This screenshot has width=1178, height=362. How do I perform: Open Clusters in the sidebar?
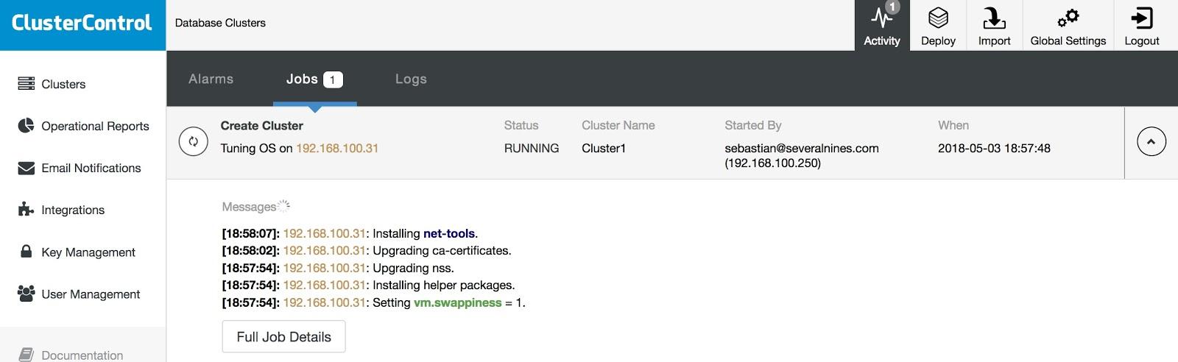click(x=63, y=84)
